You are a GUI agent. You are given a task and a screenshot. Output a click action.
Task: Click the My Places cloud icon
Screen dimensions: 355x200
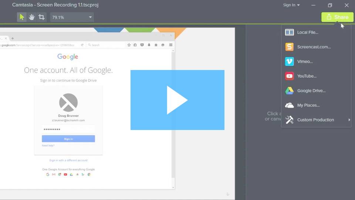(289, 106)
